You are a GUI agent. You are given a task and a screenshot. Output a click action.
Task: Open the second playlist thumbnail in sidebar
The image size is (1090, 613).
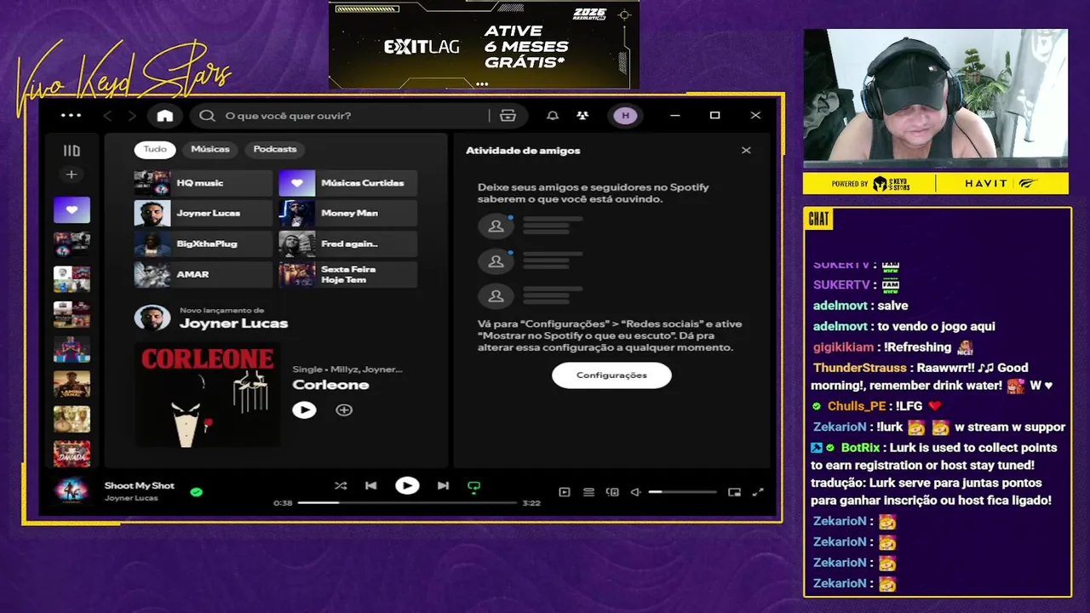click(x=72, y=244)
